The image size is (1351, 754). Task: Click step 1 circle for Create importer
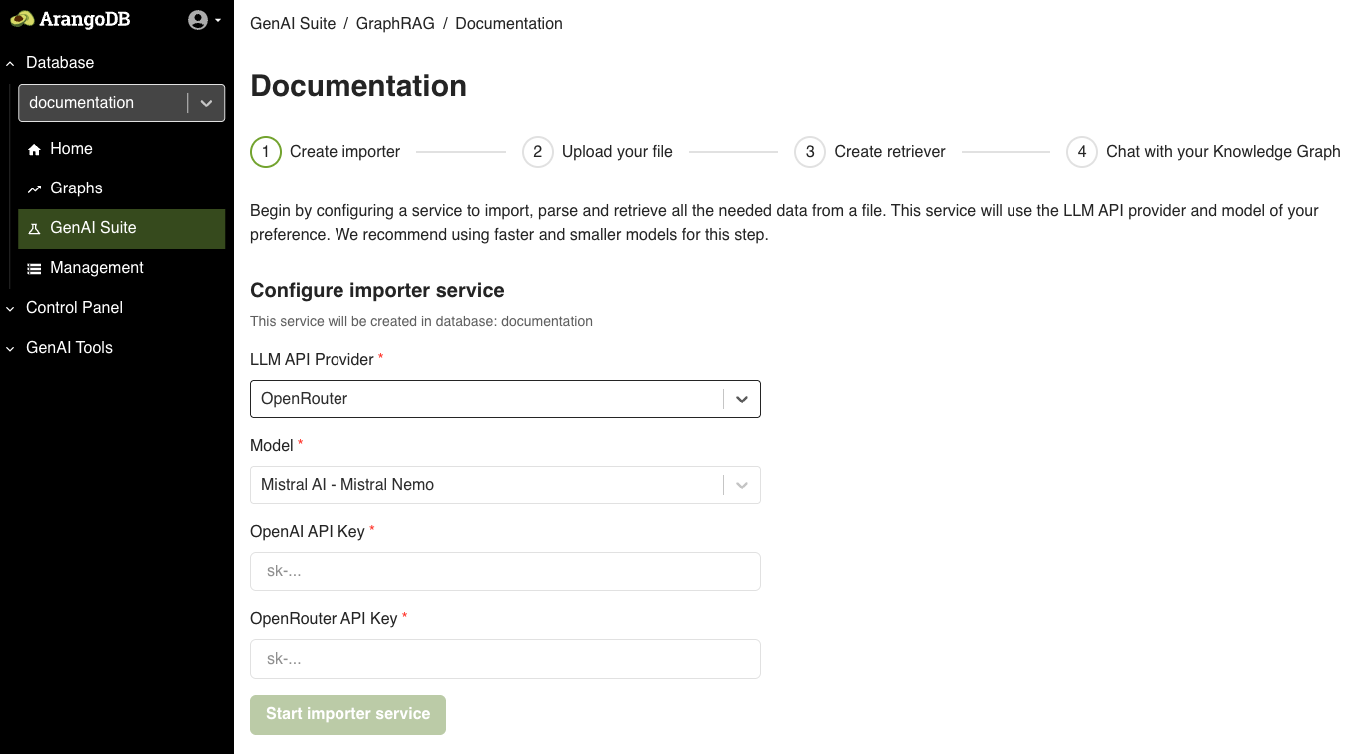tap(266, 152)
